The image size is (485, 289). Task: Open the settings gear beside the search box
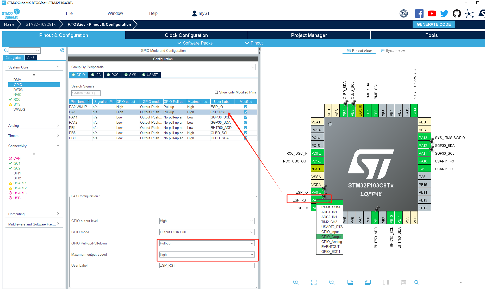click(x=62, y=50)
